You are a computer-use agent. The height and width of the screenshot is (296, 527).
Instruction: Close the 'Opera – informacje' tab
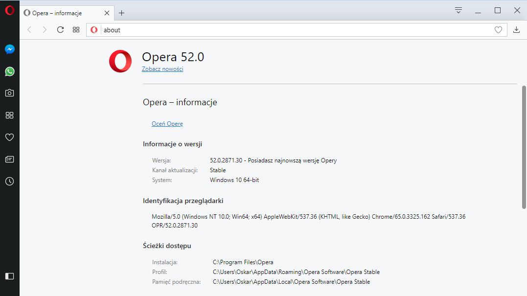click(x=107, y=13)
